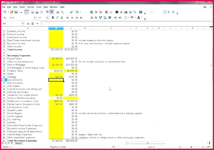214x150 pixels.
Task: Click the Function Wizard fx icon
Action: 28,24
